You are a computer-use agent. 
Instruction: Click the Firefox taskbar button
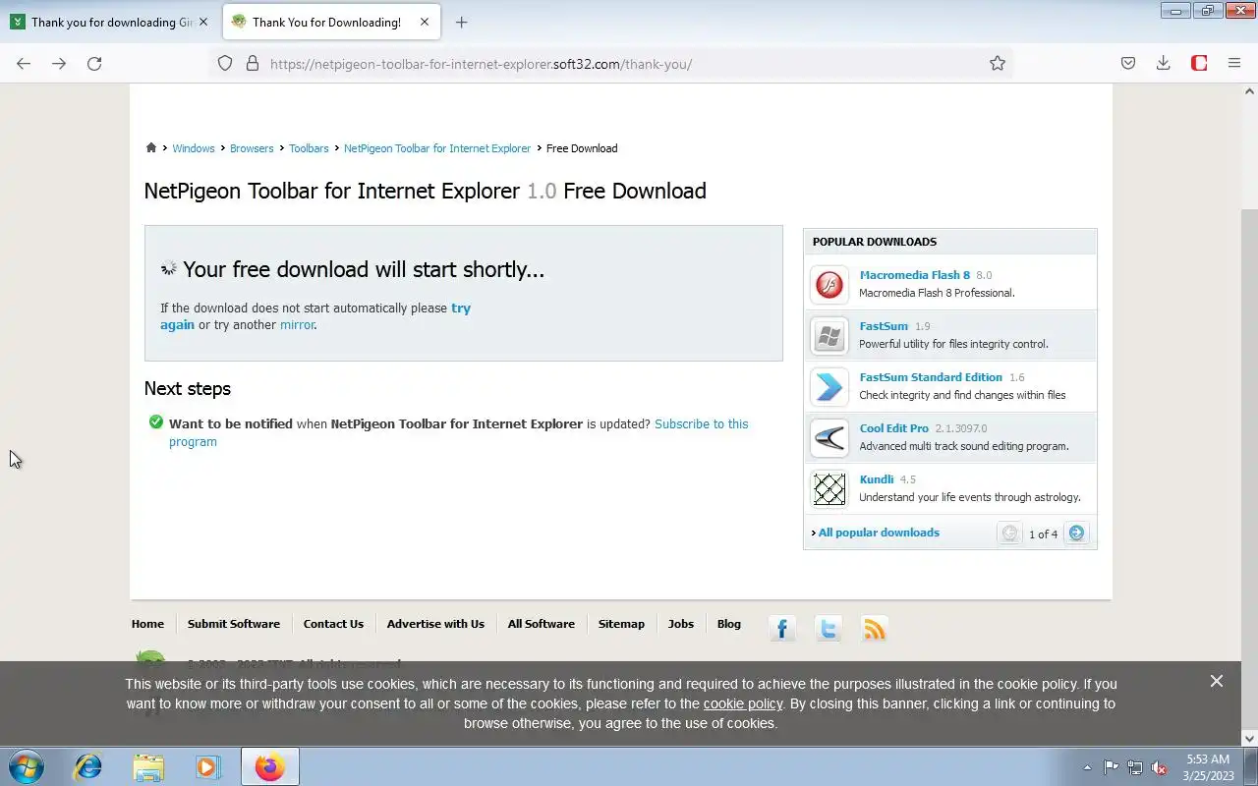point(270,766)
